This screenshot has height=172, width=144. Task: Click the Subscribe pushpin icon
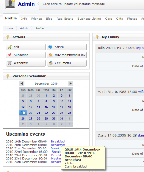pyautogui.click(x=10, y=55)
